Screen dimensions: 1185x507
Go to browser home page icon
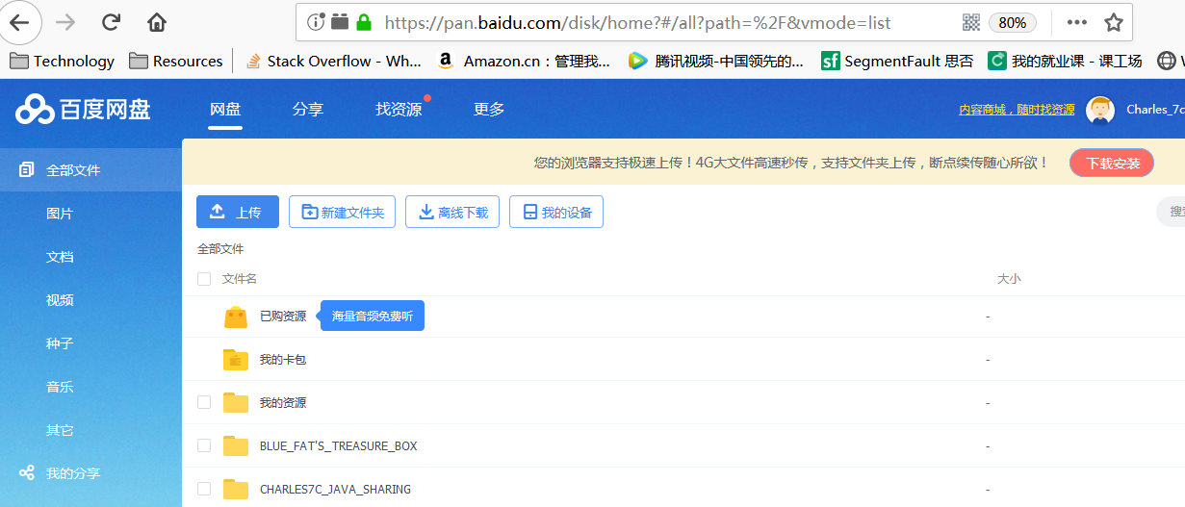(156, 22)
